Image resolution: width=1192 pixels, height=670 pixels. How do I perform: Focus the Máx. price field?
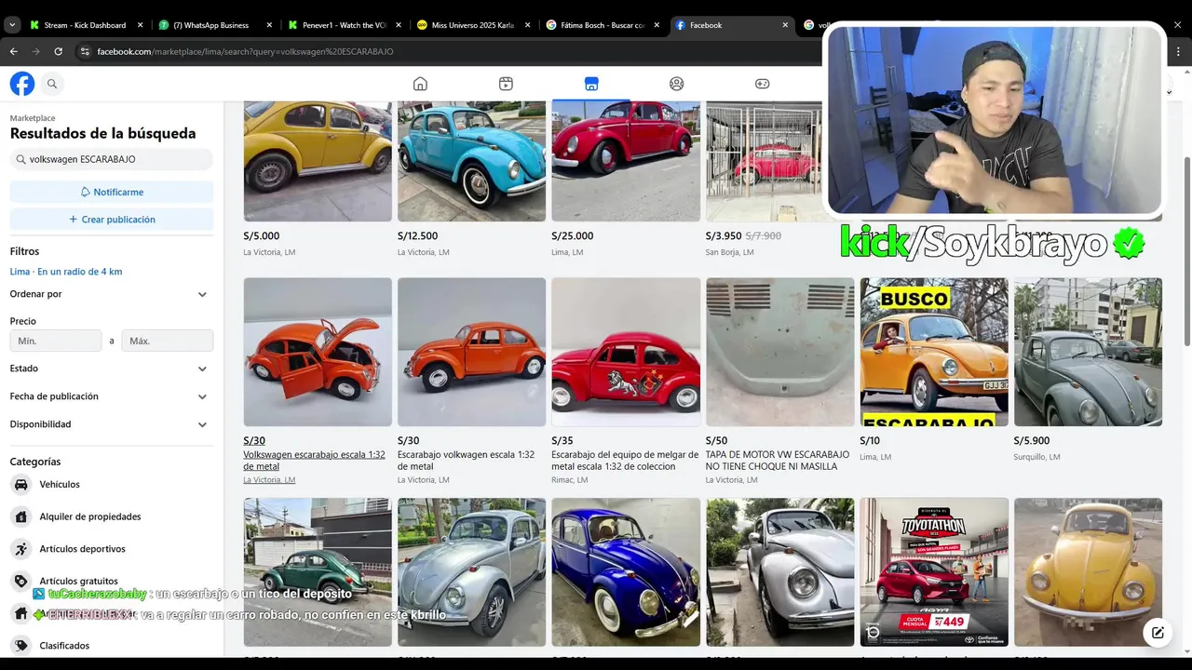168,341
